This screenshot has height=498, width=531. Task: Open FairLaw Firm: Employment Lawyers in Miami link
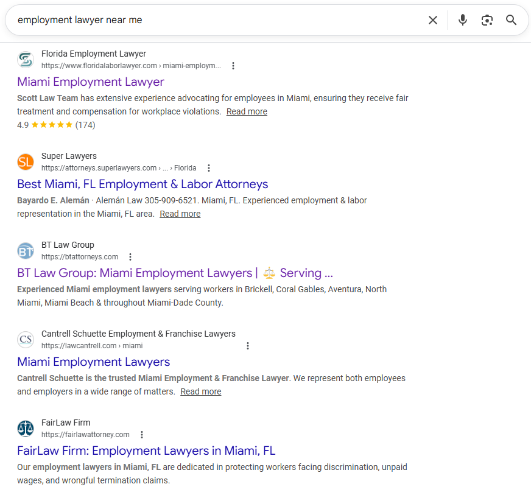(x=146, y=451)
